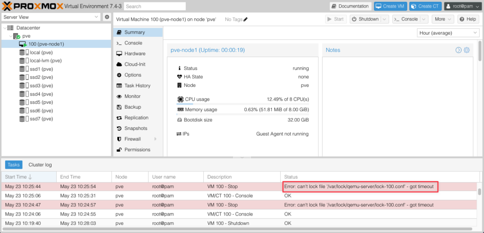Click the 'Guest Agent not running' text
Image resolution: width=484 pixels, height=233 pixels.
coord(282,134)
